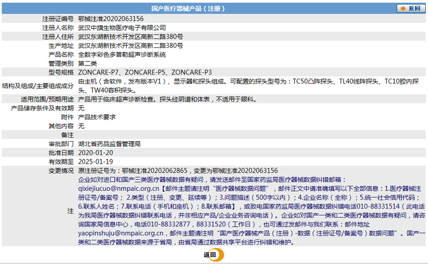428x264 pixels.
Task: Click approval department 湖北省药品监督管理局
Action: [109, 144]
